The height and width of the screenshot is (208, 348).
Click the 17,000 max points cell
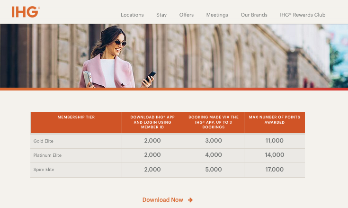tap(275, 170)
